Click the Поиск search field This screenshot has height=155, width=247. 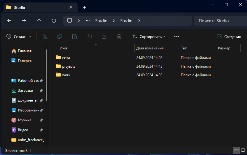click(219, 21)
